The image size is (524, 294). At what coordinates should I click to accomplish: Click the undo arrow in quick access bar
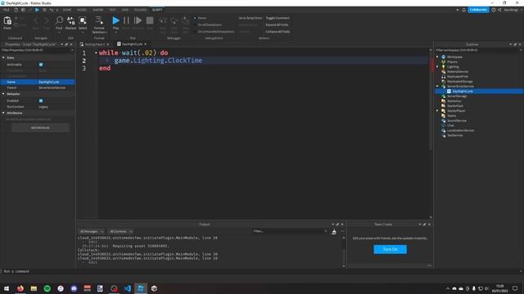(52, 10)
